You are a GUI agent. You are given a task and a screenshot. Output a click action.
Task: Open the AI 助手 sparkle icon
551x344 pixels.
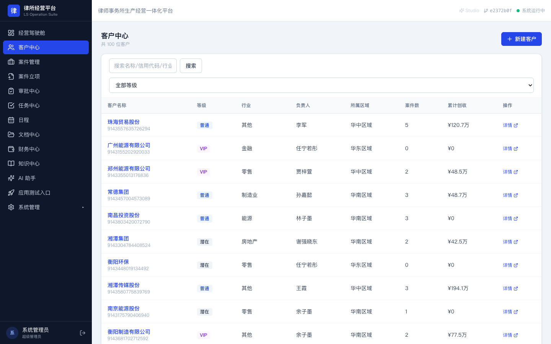(11, 178)
